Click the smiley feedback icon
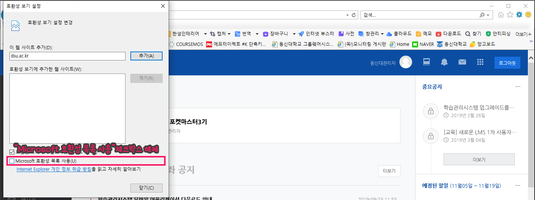Screen dimensions: 535x200 coord(528,15)
